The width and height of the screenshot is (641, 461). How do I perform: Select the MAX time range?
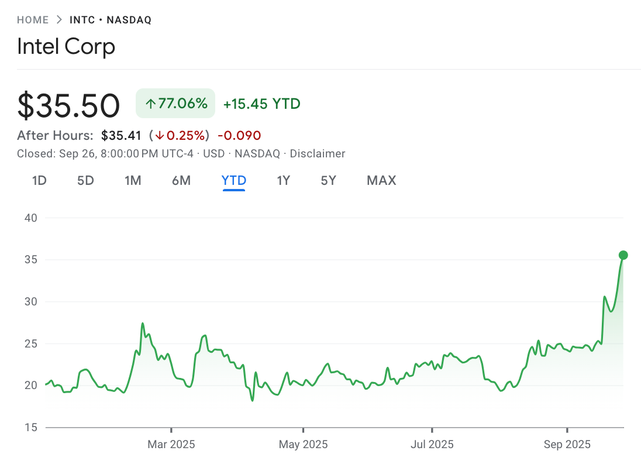[381, 181]
